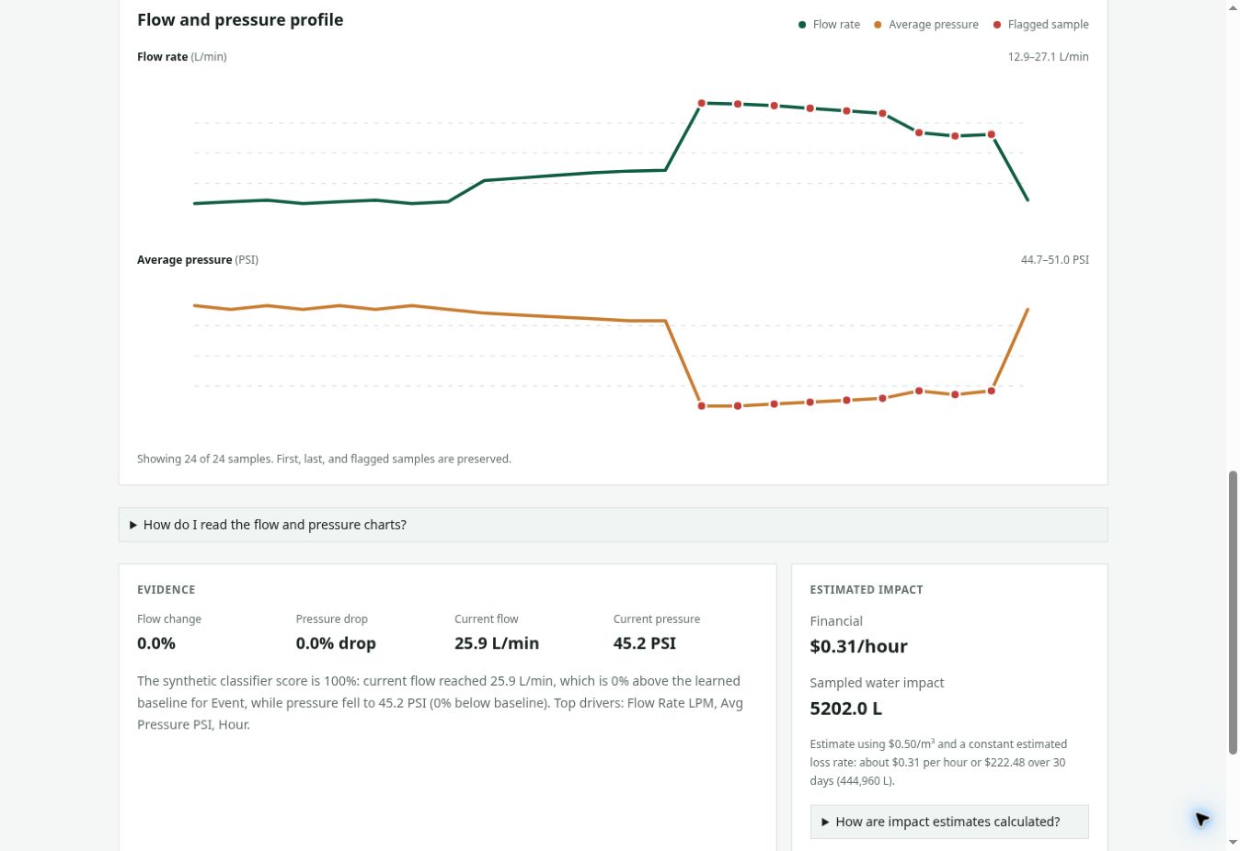Click the disclosure triangle beside the impact estimates help
Viewport: 1240px width, 851px height.
(x=825, y=822)
